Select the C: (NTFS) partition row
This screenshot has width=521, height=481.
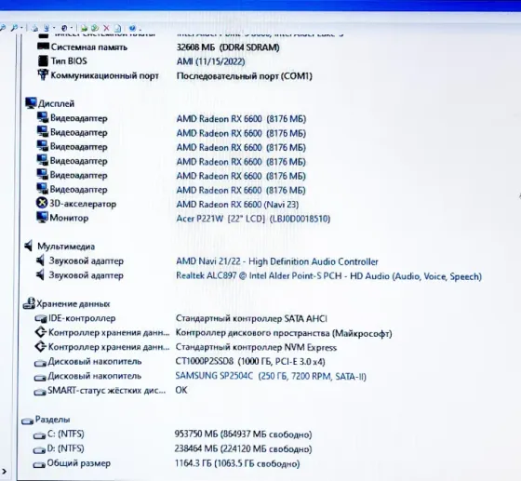pos(172,434)
